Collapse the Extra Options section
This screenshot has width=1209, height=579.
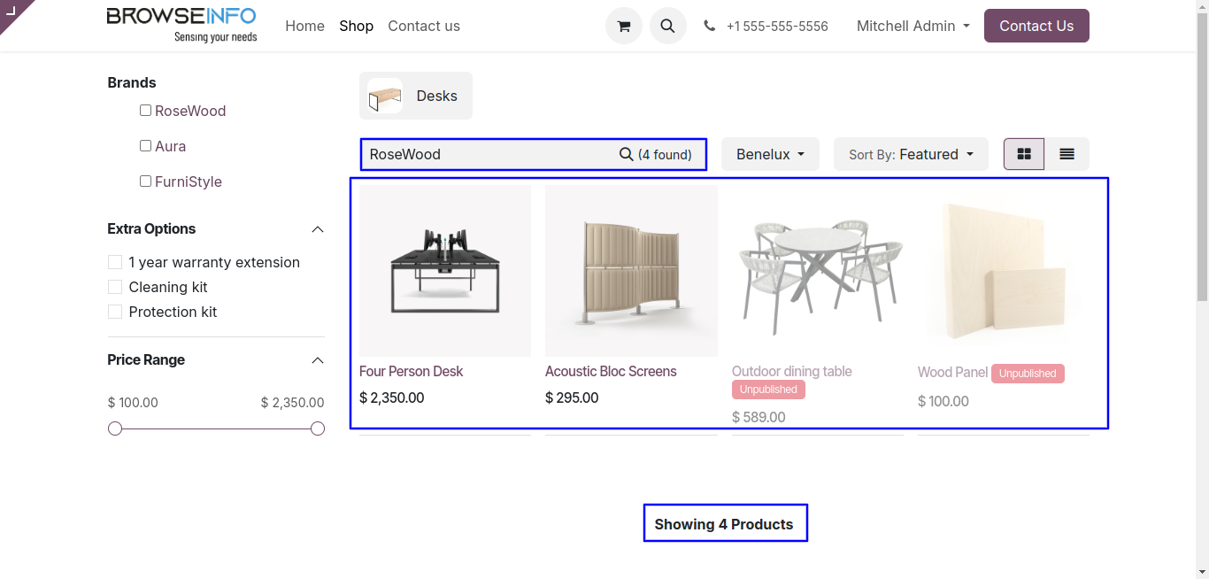click(318, 229)
